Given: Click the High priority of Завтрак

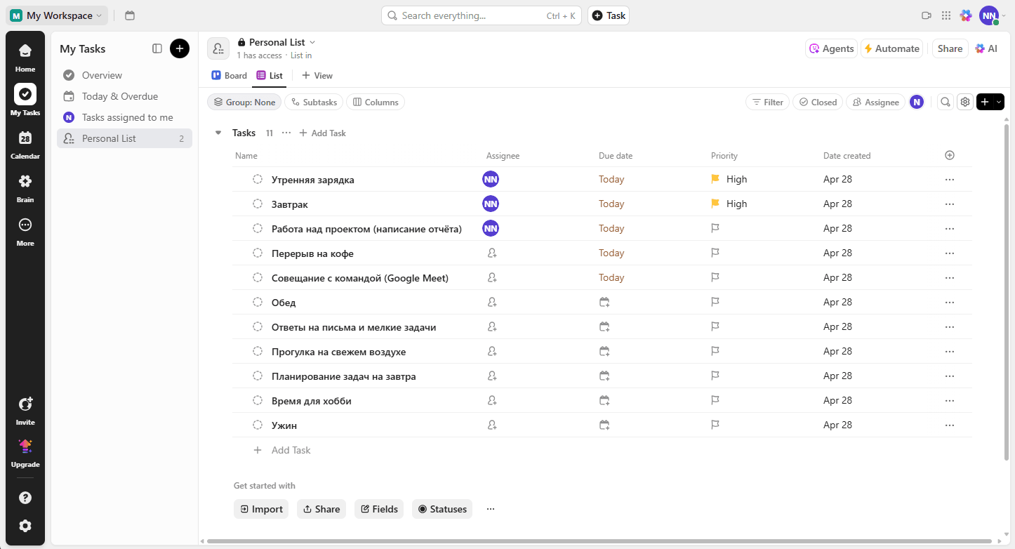Looking at the screenshot, I should pos(729,204).
